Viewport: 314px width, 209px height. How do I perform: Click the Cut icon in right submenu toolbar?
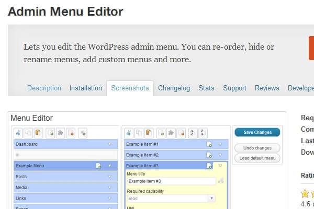[x=129, y=133]
